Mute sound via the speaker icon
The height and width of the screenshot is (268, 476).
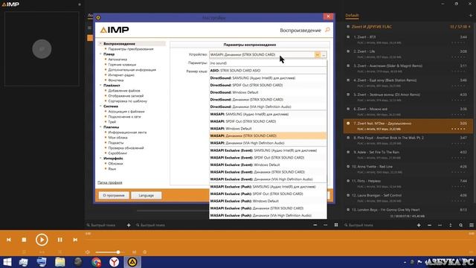click(88, 252)
